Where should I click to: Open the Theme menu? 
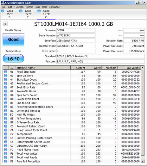[x=29, y=7]
